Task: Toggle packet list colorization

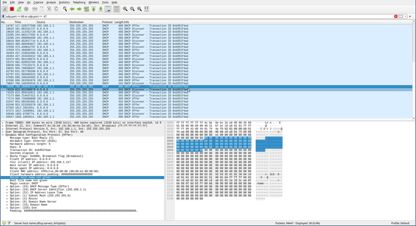Action: [117, 9]
